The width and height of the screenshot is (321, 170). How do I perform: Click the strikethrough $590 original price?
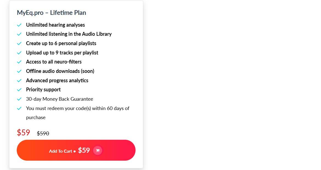tap(43, 133)
